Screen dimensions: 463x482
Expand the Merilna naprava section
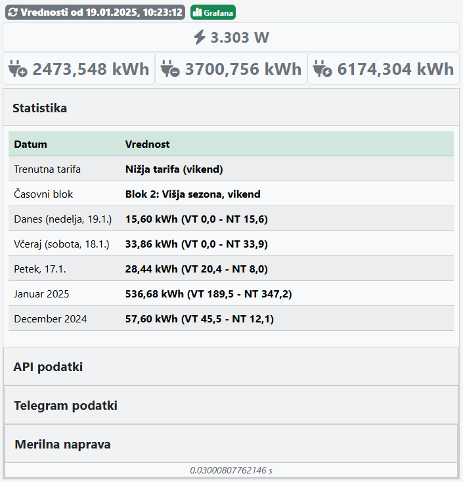coord(231,444)
